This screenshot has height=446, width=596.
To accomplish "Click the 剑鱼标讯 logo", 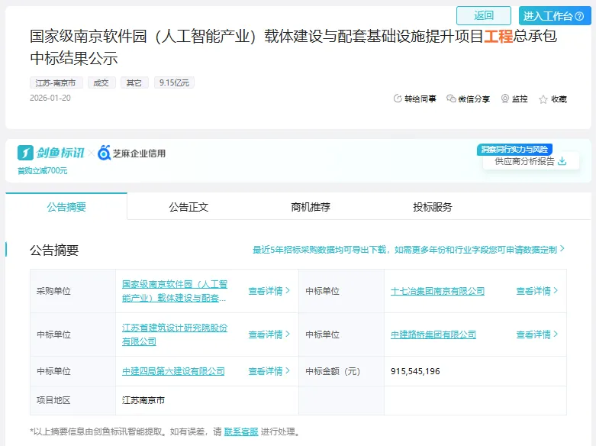I will coord(51,153).
